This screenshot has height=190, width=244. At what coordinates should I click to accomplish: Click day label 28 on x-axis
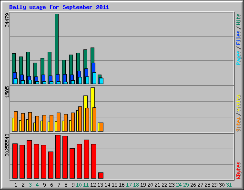[207, 185]
